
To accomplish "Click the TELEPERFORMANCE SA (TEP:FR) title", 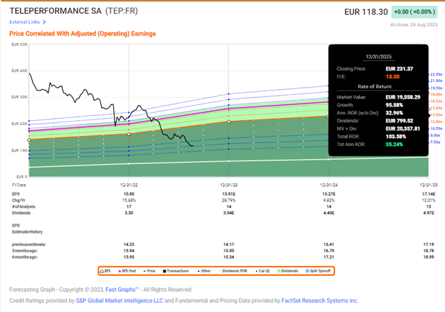I will 74,11.
